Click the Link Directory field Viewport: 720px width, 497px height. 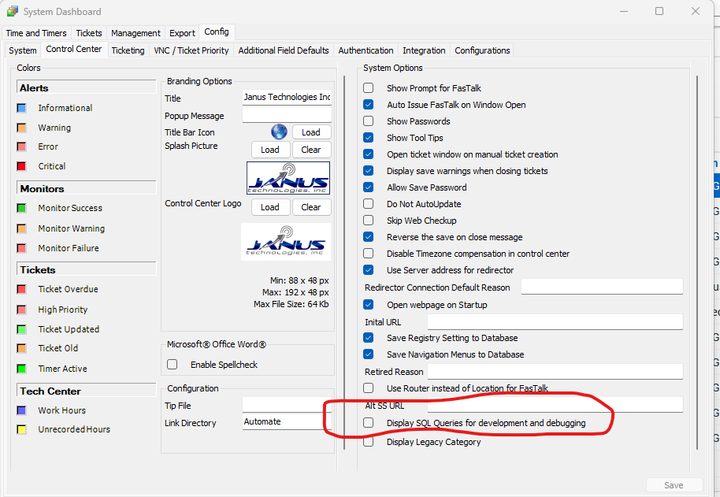pos(287,422)
